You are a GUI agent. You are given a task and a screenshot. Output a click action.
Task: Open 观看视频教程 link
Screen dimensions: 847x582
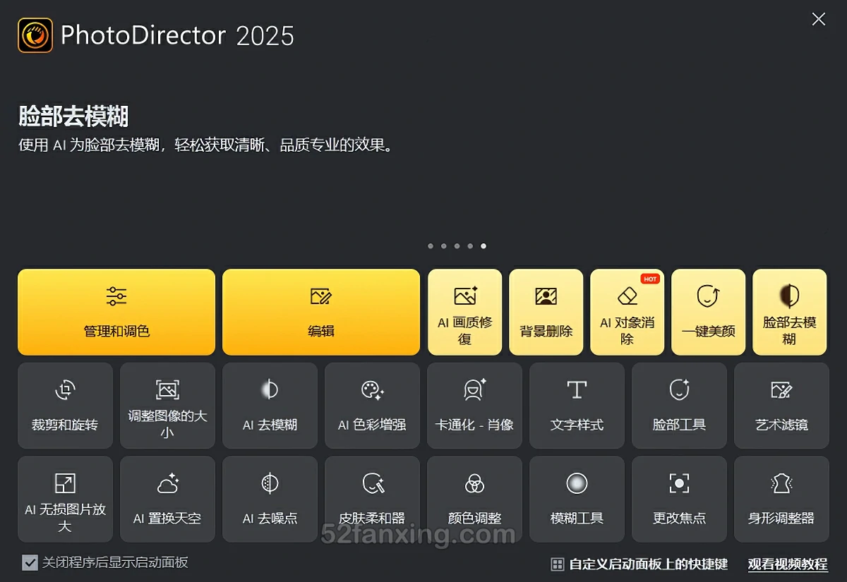coord(788,564)
